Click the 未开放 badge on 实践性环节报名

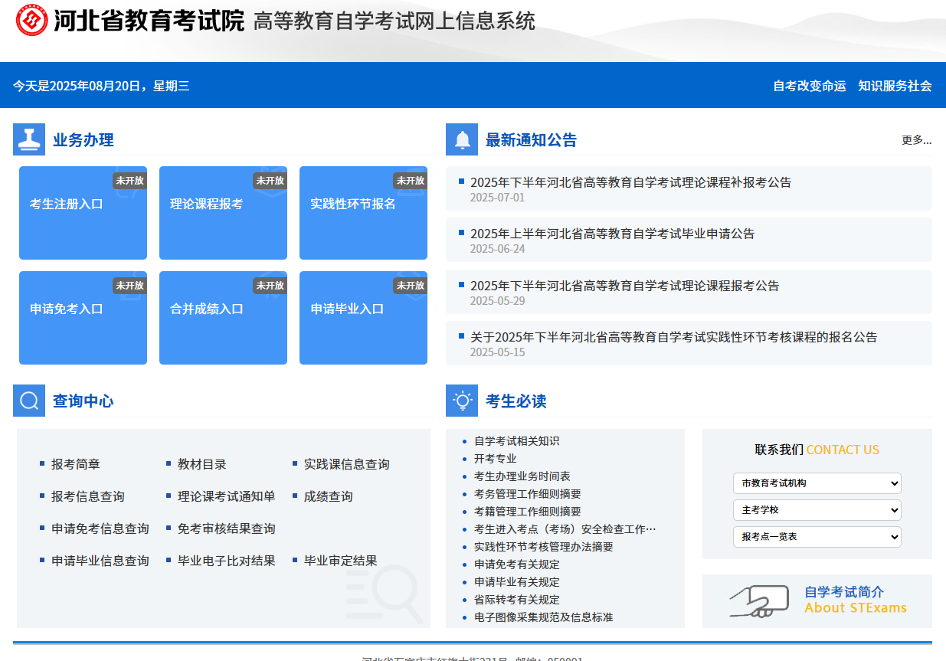[411, 181]
